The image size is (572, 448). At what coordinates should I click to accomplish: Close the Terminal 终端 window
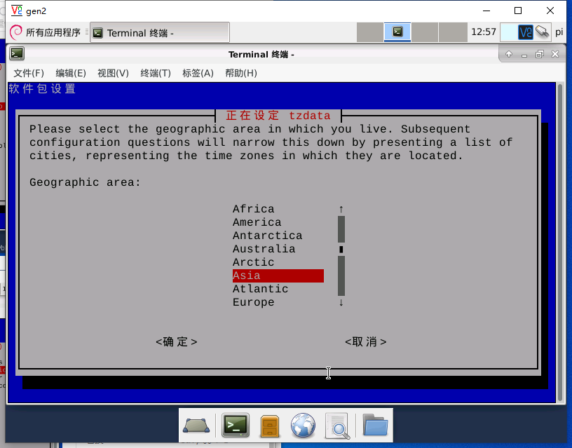(555, 55)
